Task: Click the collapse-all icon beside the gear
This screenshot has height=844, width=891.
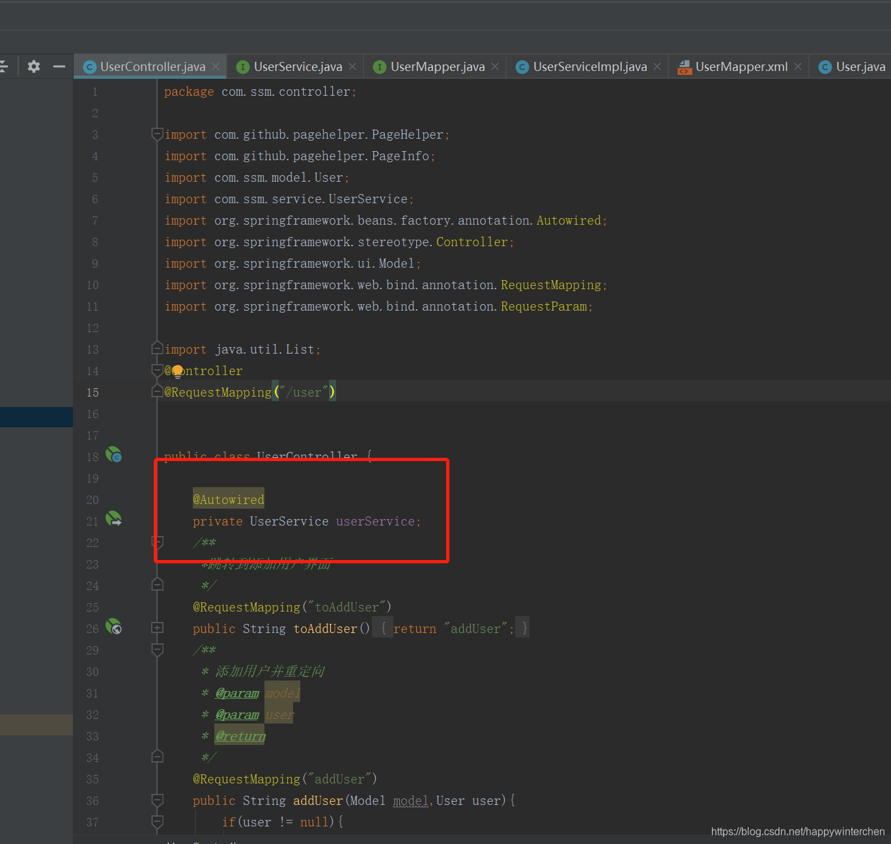Action: click(x=3, y=66)
